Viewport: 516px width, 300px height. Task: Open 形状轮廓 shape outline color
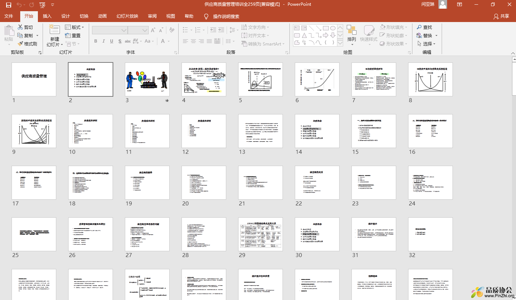coord(394,35)
